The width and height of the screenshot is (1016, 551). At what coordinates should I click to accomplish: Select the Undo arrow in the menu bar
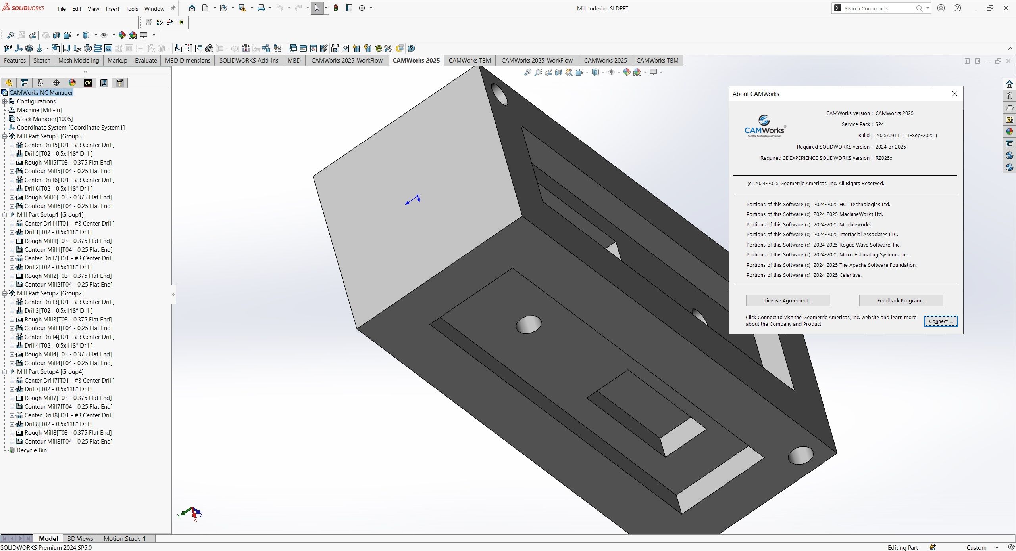point(280,8)
